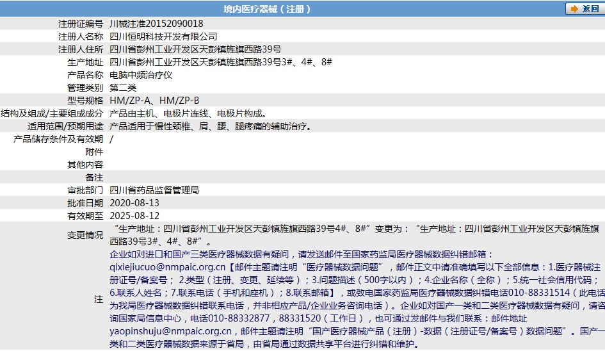Click the phone number 010-88331514 in note

[x=539, y=293]
